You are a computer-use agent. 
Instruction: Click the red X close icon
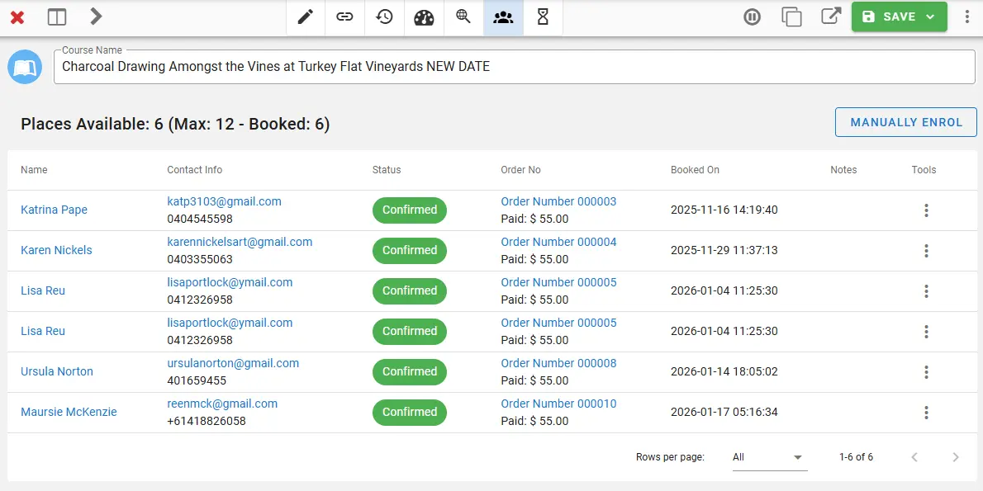[x=17, y=17]
